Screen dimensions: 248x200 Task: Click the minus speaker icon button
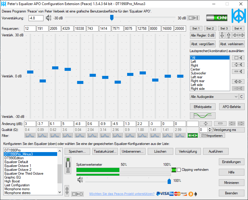(x=238, y=71)
